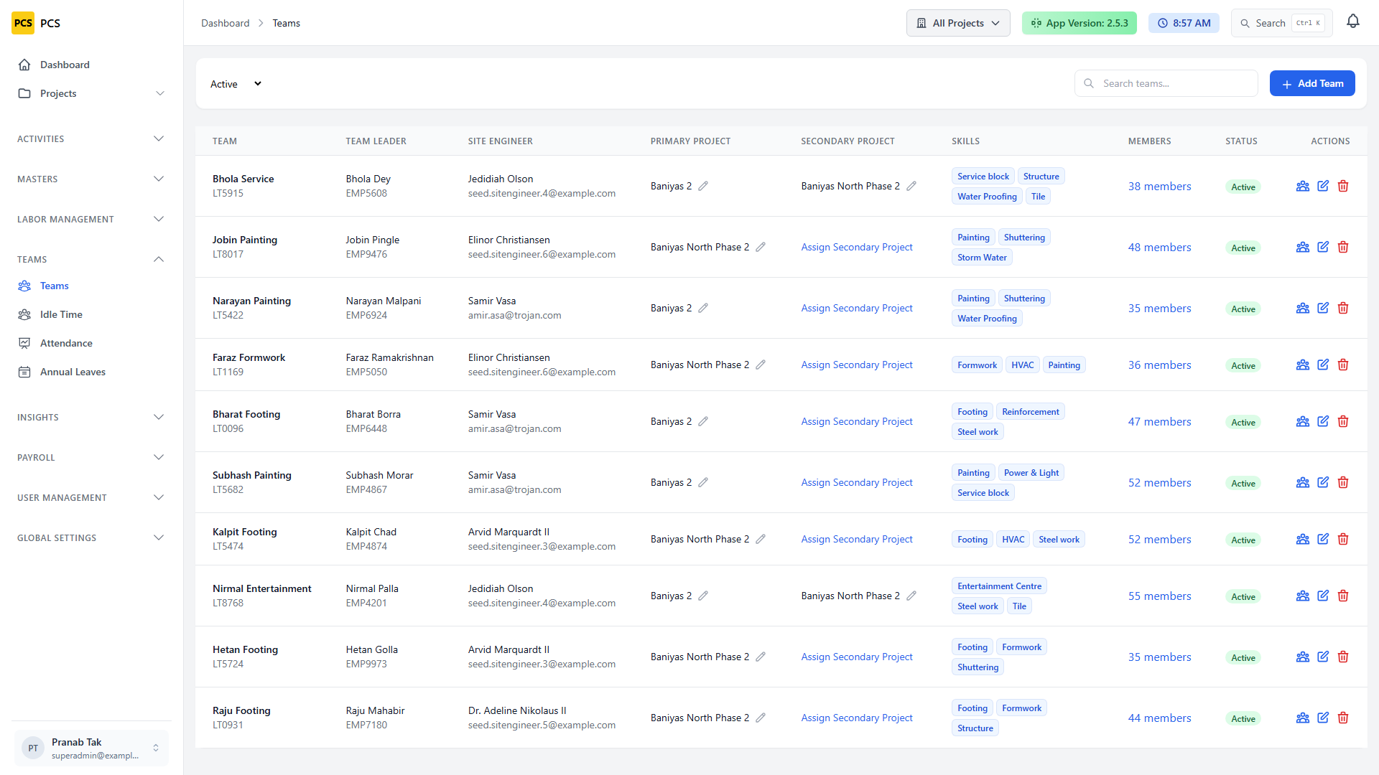Edit primary project of Bhola Service

click(703, 186)
